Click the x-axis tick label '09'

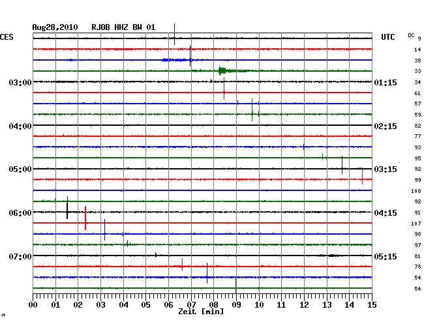236,305
